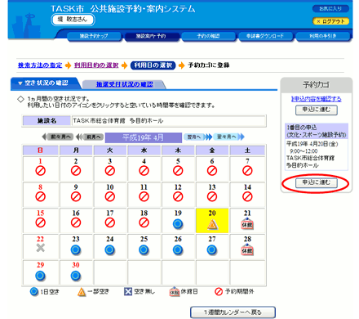Click the 平成19年 4月20日(金) cart date text
Viewport: 359px width, 319px height.
click(x=312, y=144)
